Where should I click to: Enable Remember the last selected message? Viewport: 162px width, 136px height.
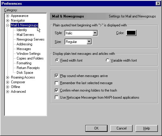tap(56, 83)
